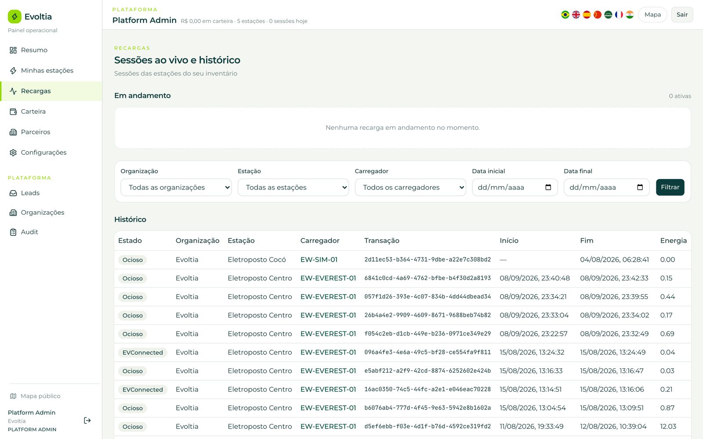Click the logout arrow icon beside Platform Admin
This screenshot has width=703, height=439.
(87, 421)
